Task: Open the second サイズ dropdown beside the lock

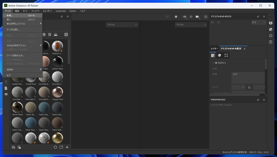Action: coord(259,87)
